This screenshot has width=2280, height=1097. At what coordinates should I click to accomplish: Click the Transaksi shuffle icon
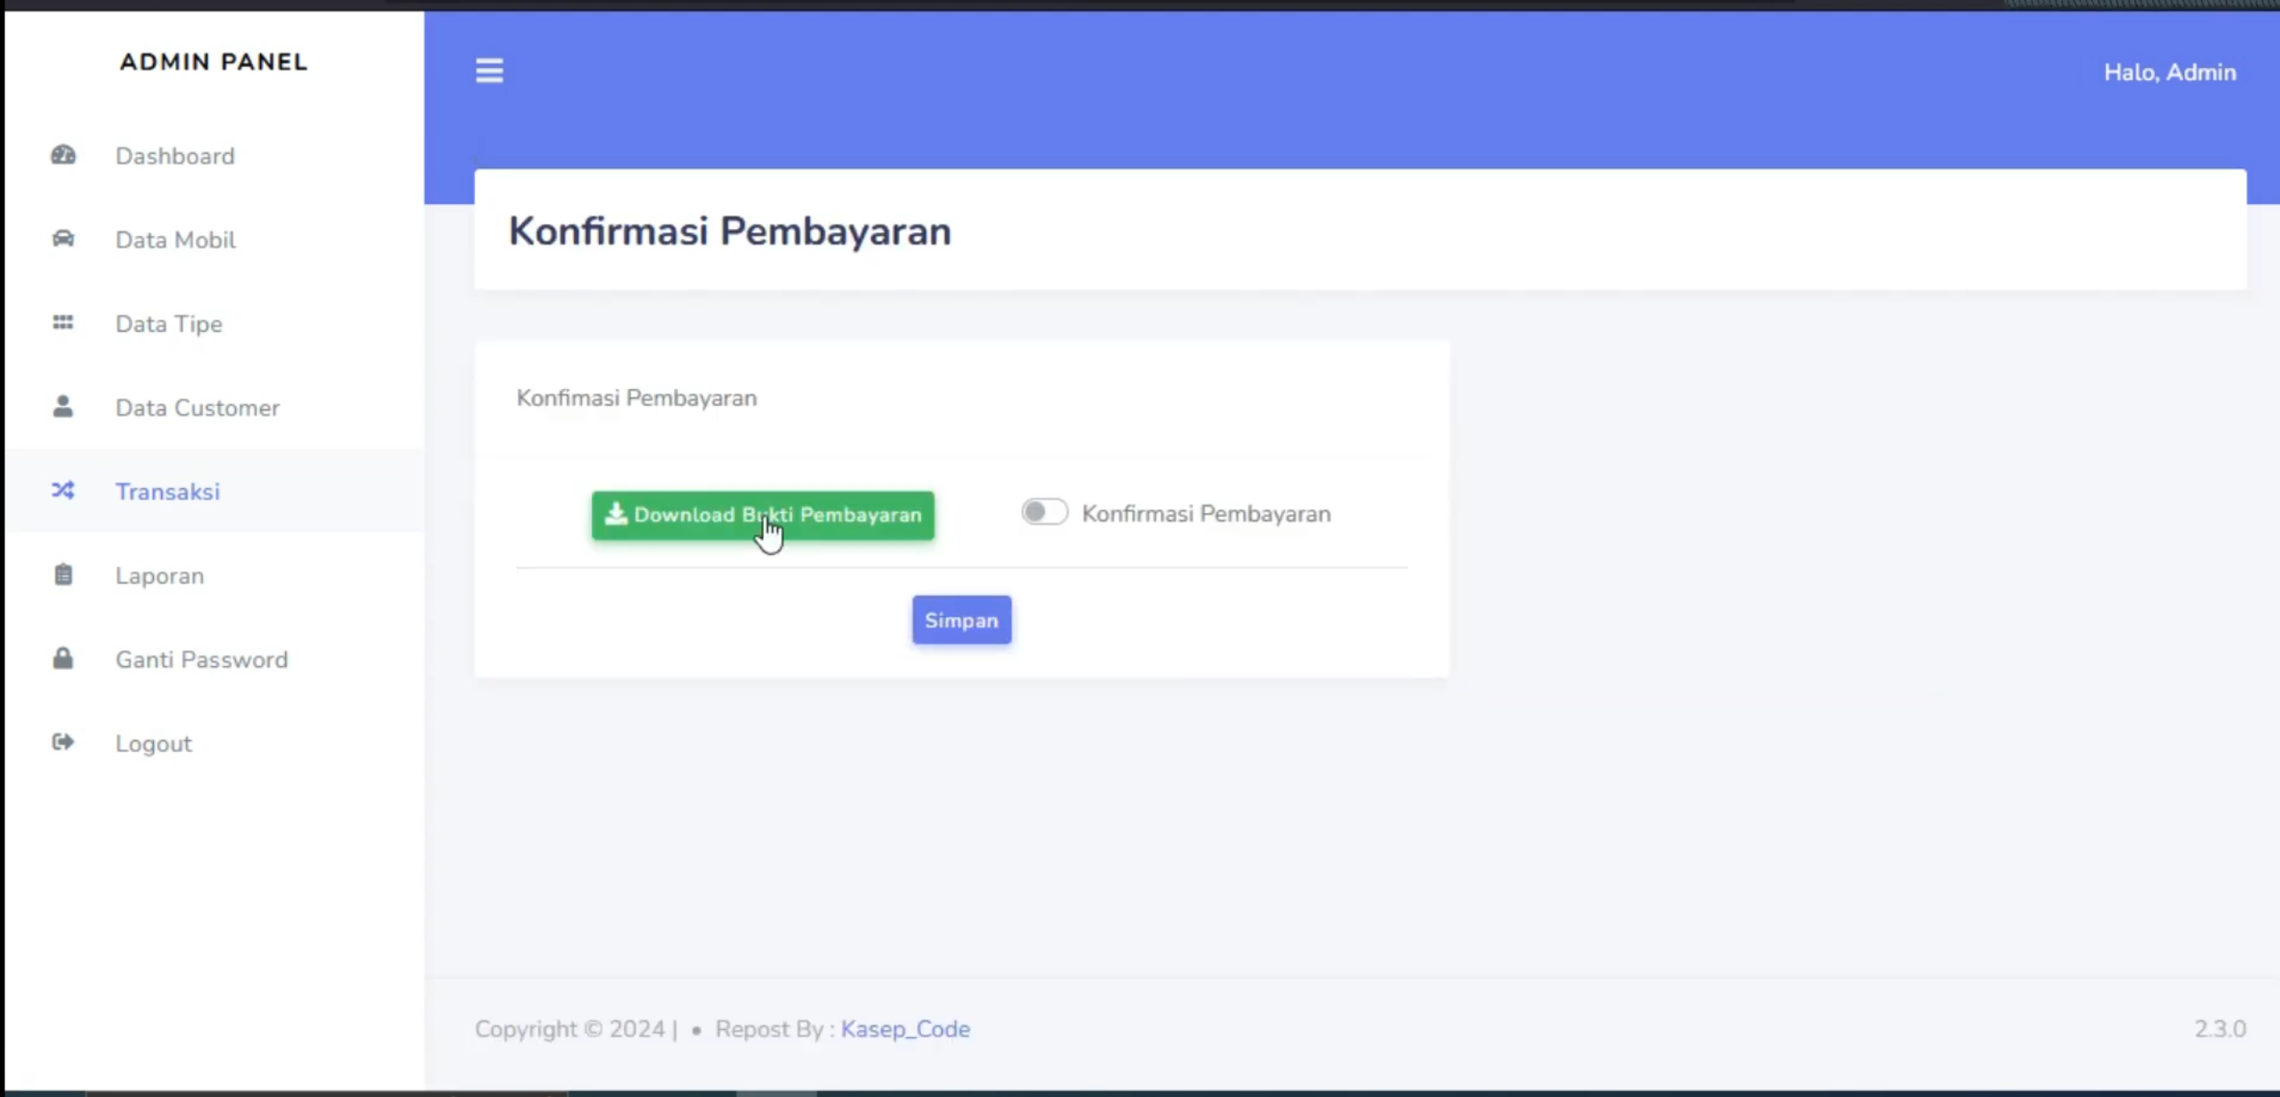pyautogui.click(x=63, y=491)
